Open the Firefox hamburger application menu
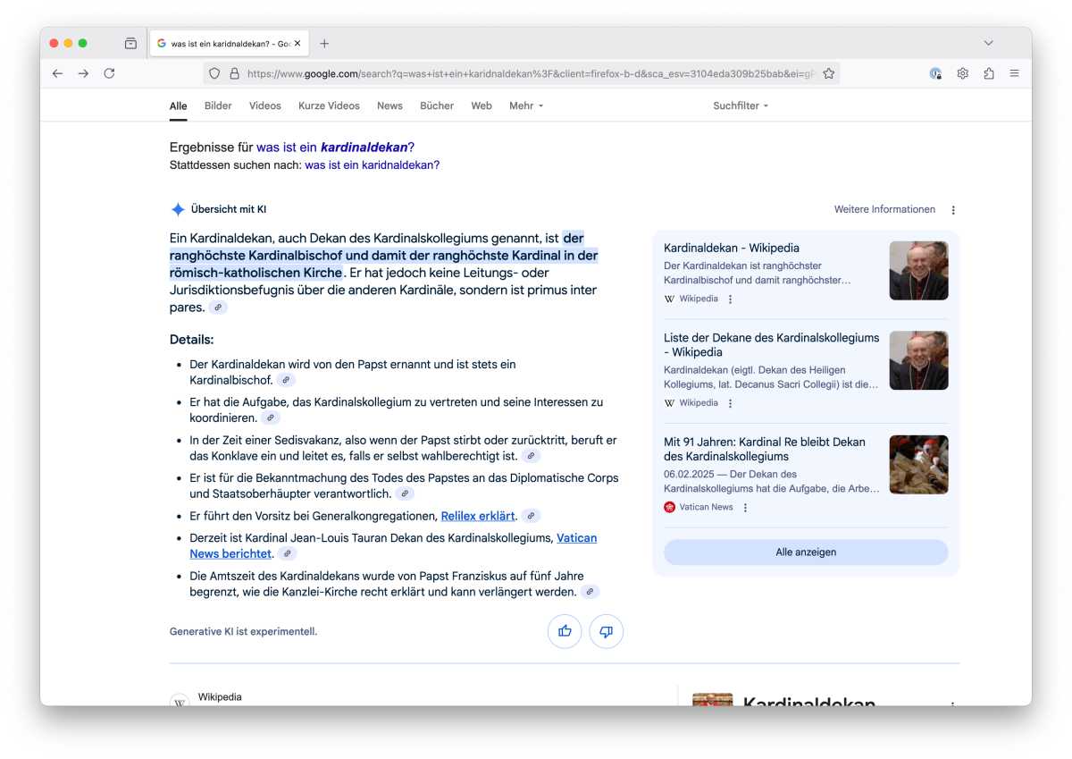The width and height of the screenshot is (1072, 759). pos(1014,73)
